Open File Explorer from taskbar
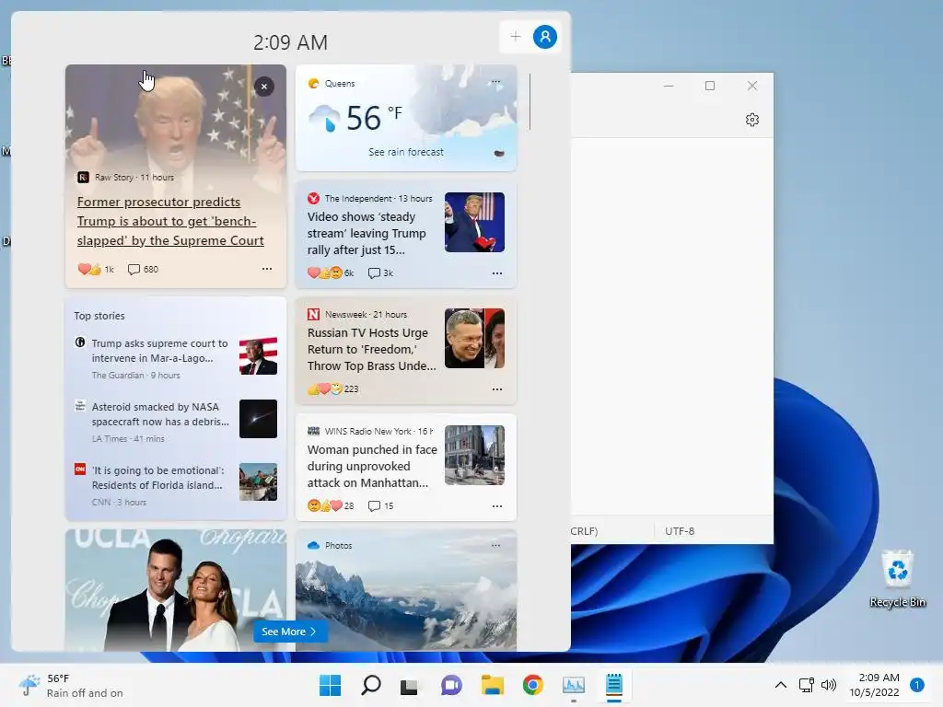 (x=492, y=685)
